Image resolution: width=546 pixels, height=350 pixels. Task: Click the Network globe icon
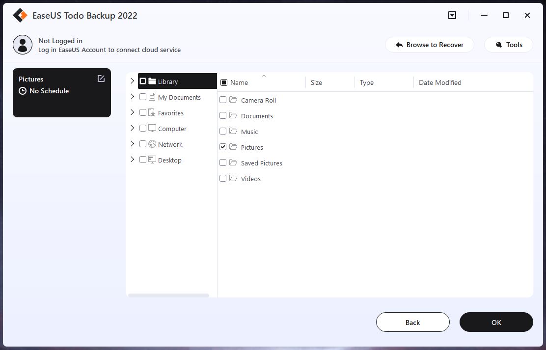tap(152, 144)
